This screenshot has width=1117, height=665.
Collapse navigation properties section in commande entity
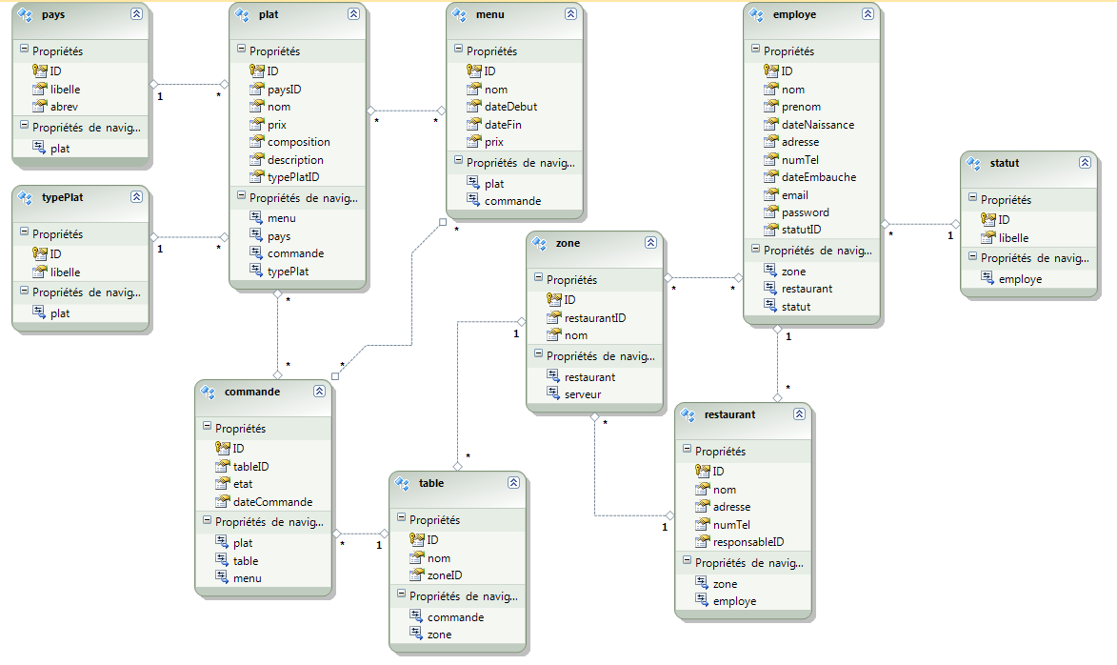click(x=208, y=520)
